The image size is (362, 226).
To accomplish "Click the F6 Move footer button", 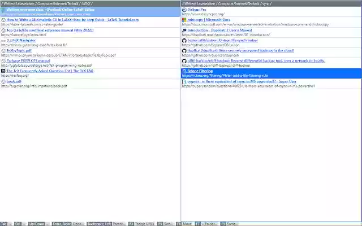I will point(184,224).
